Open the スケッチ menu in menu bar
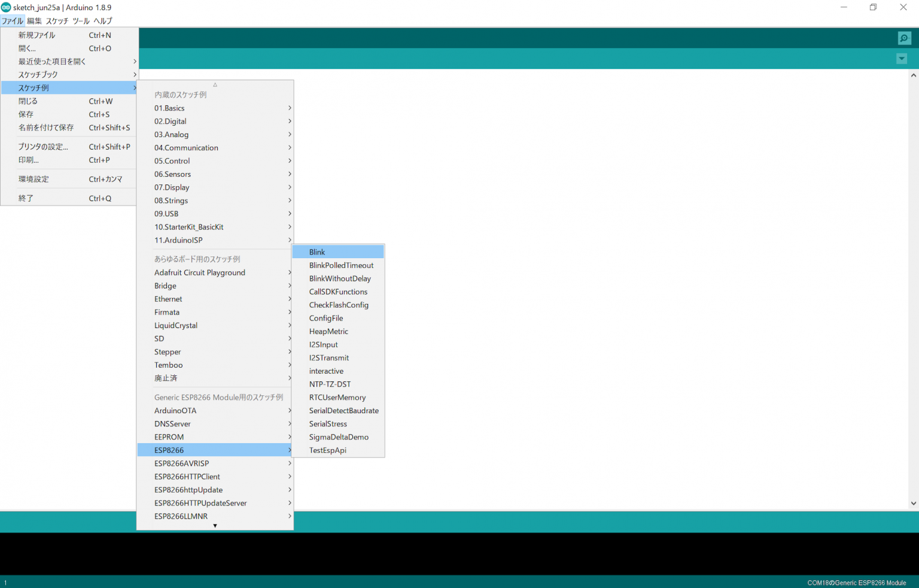Image resolution: width=919 pixels, height=588 pixels. 57,21
